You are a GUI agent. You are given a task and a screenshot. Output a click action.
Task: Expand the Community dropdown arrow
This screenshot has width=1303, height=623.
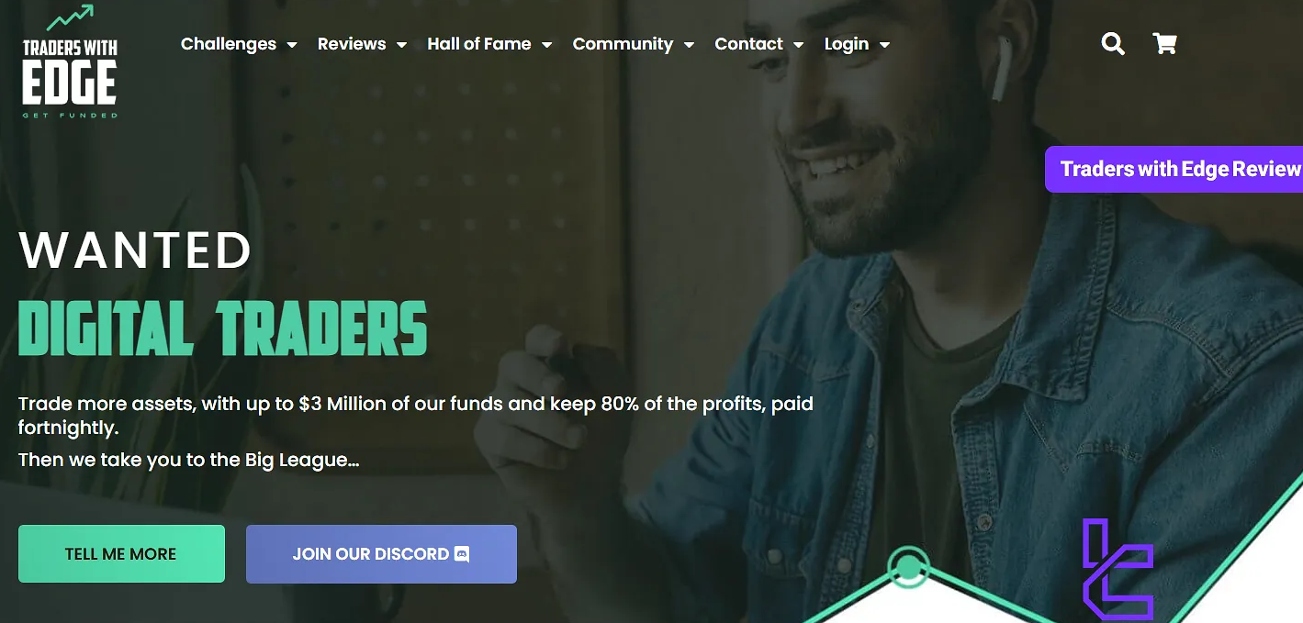pos(689,45)
